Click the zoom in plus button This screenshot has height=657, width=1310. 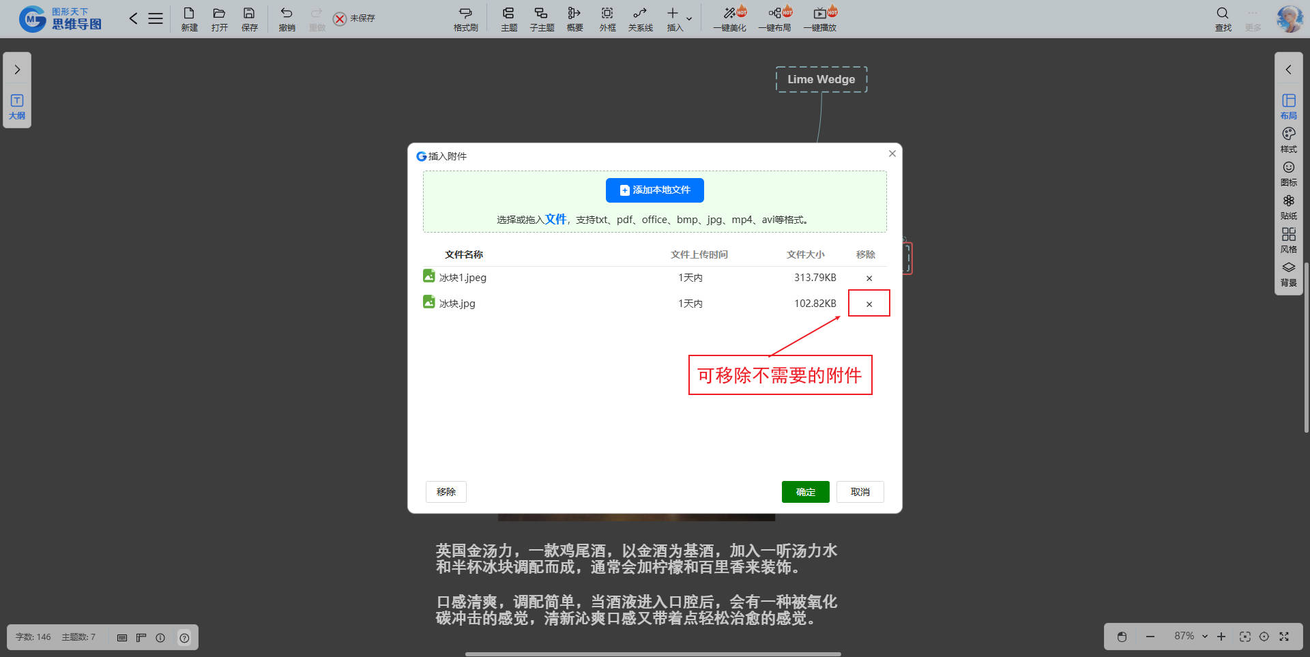pos(1221,637)
